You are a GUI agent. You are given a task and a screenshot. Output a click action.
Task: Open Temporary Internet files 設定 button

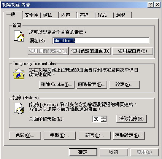coord(125,84)
